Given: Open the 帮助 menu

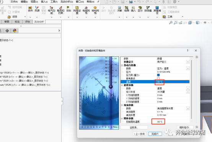Looking at the screenshot, I should pyautogui.click(x=90, y=2).
